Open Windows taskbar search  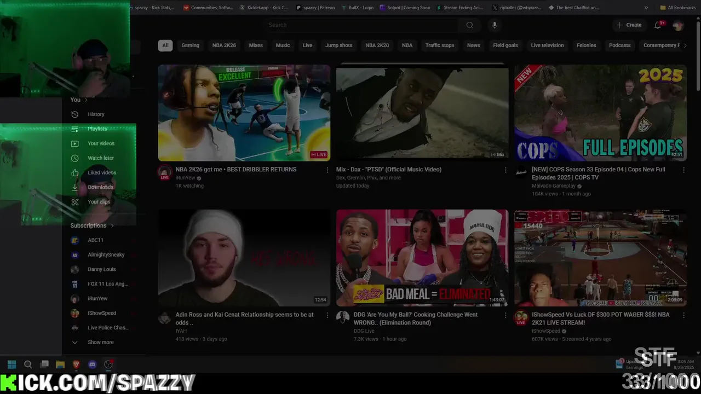click(28, 364)
